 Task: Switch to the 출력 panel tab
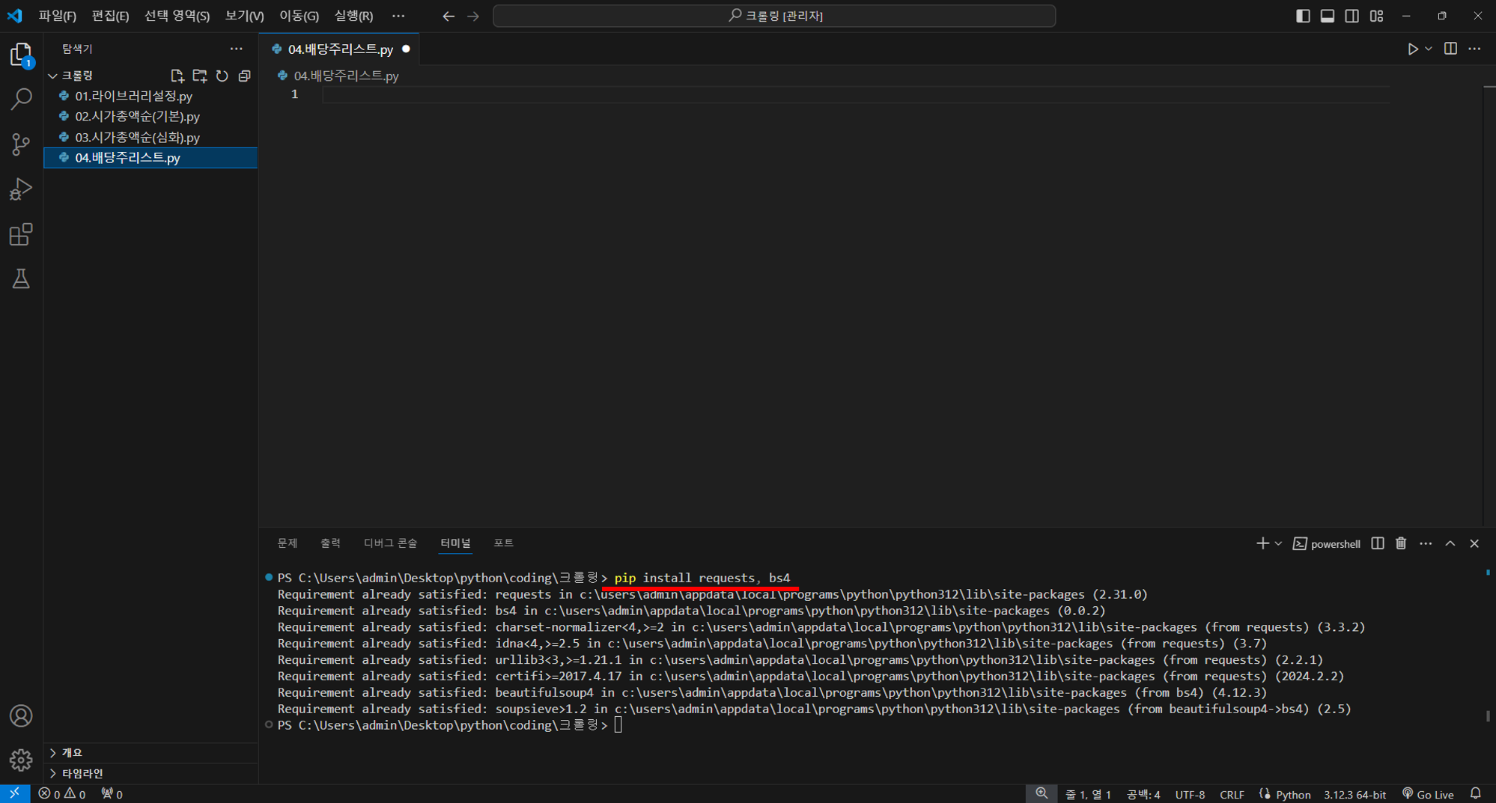(x=330, y=543)
